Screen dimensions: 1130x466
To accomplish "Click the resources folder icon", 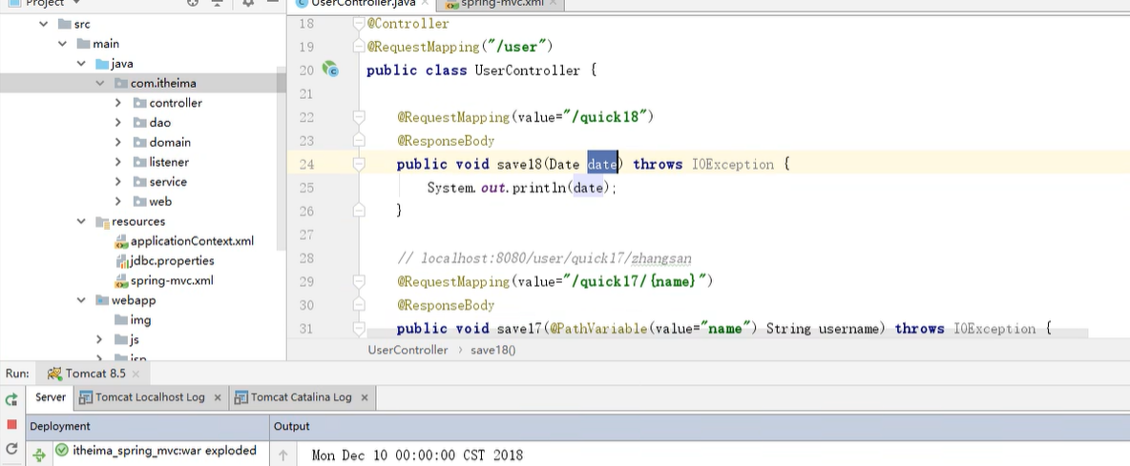I will tap(102, 221).
